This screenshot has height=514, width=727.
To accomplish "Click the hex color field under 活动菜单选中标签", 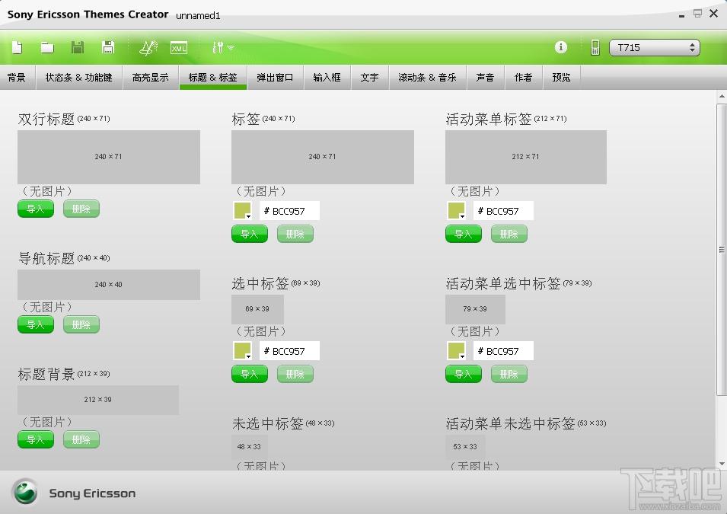I will (503, 351).
